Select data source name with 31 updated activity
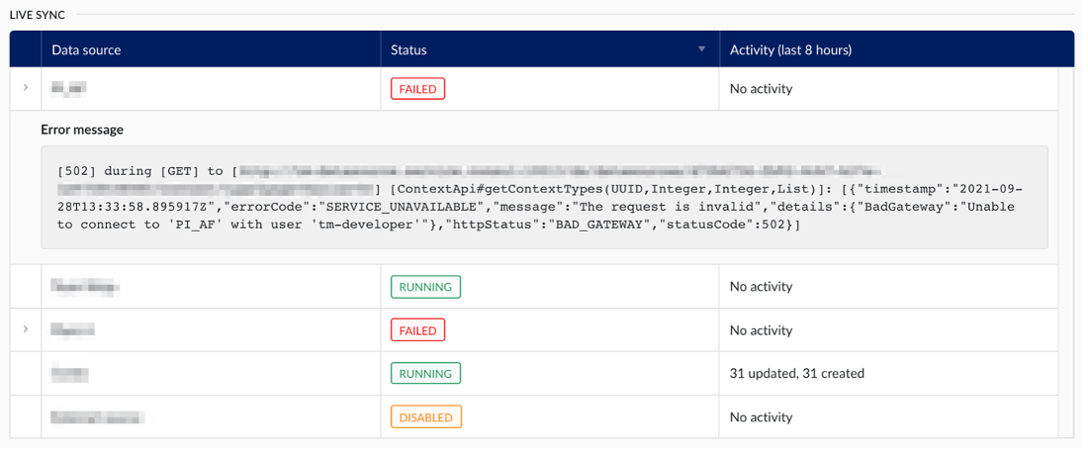This screenshot has width=1088, height=456. point(69,374)
